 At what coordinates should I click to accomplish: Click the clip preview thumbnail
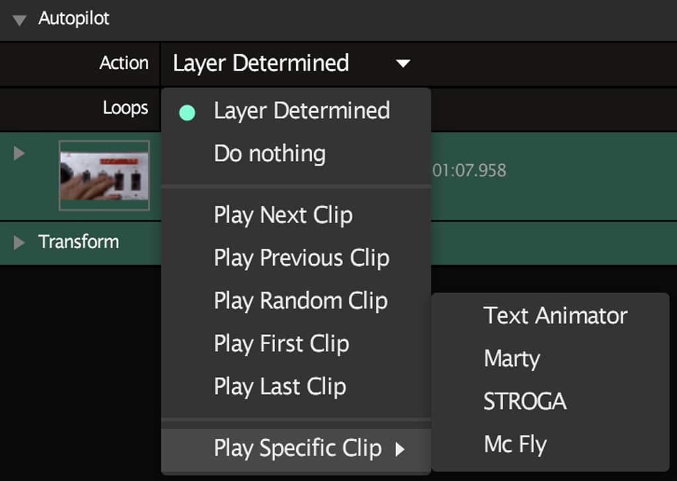tap(104, 175)
